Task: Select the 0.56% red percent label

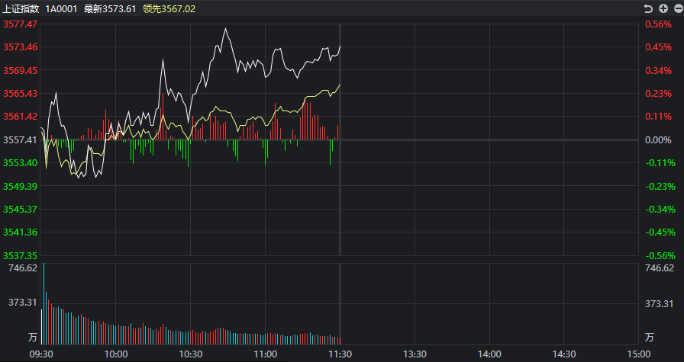Action: coord(659,24)
